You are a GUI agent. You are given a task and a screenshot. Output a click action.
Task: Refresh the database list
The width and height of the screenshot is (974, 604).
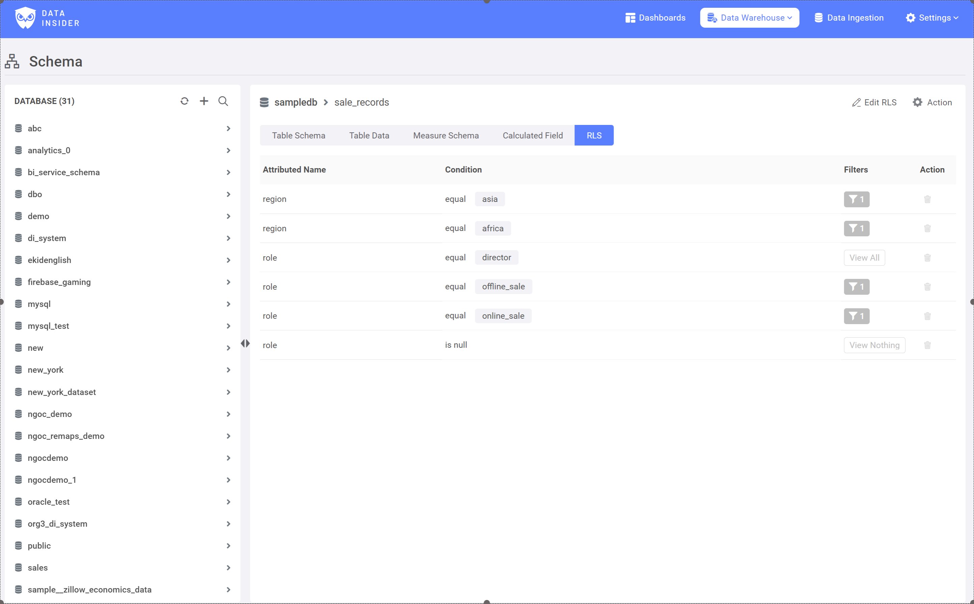tap(184, 101)
